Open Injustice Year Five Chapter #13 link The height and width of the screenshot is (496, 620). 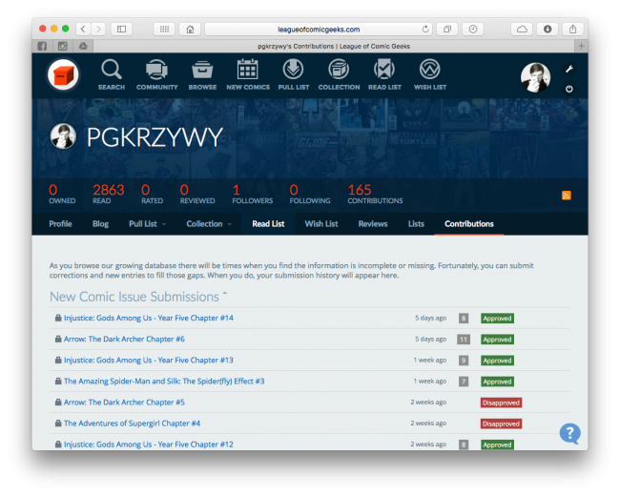[149, 361]
